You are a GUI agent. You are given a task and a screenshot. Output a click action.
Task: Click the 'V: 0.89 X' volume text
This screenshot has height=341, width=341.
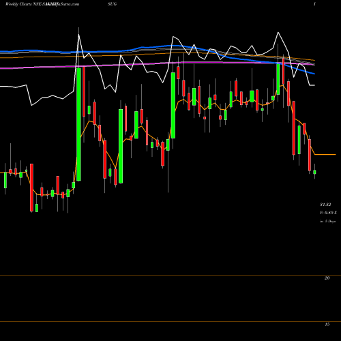point(328,213)
